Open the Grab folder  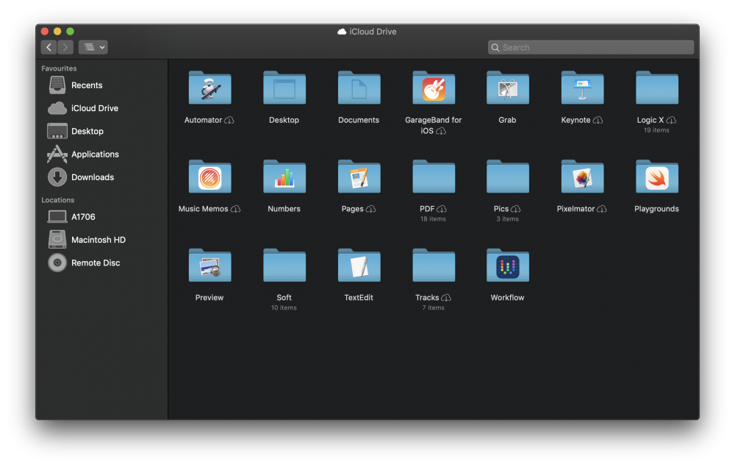[x=508, y=88]
